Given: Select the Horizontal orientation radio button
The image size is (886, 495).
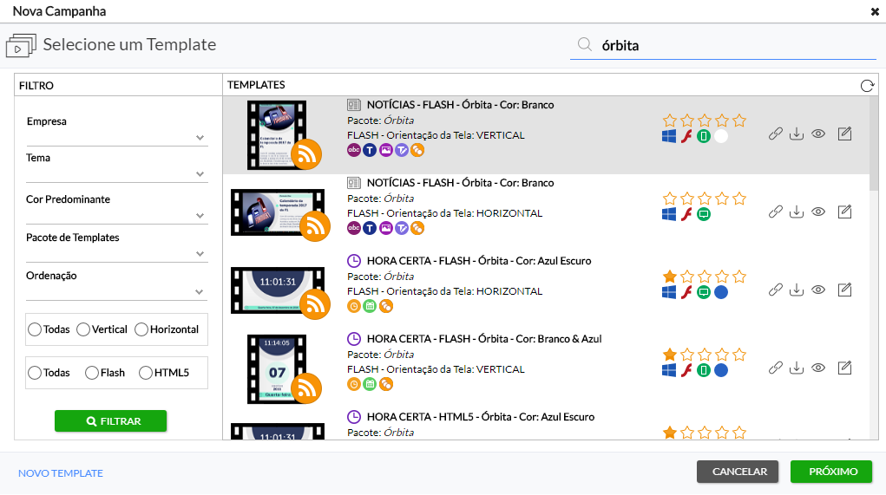Looking at the screenshot, I should 141,329.
